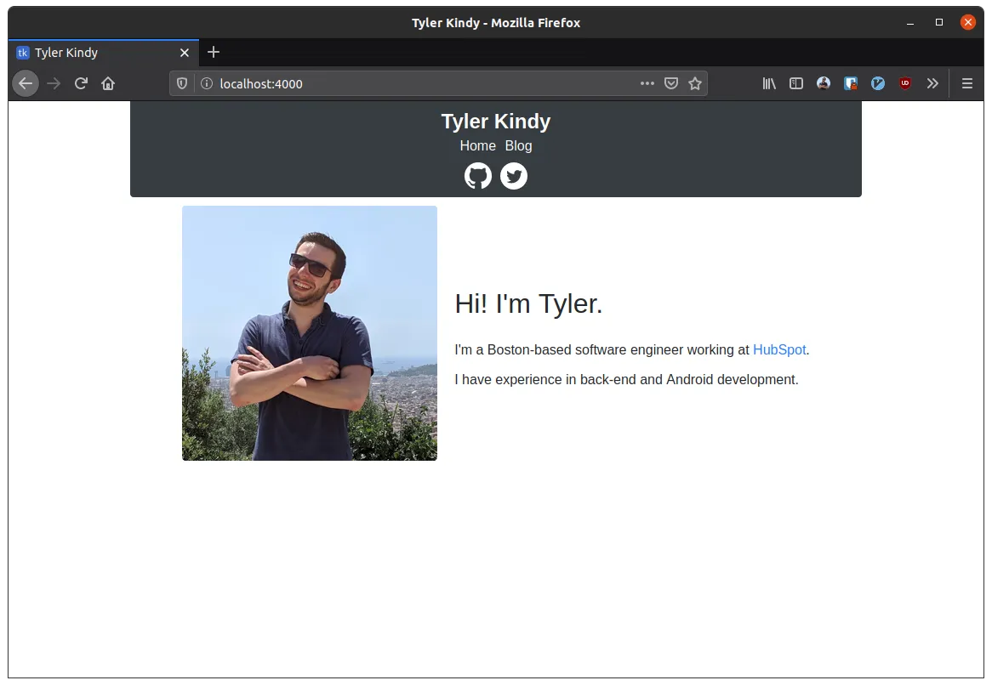
Task: Follow the HubSpot link
Action: pos(779,349)
